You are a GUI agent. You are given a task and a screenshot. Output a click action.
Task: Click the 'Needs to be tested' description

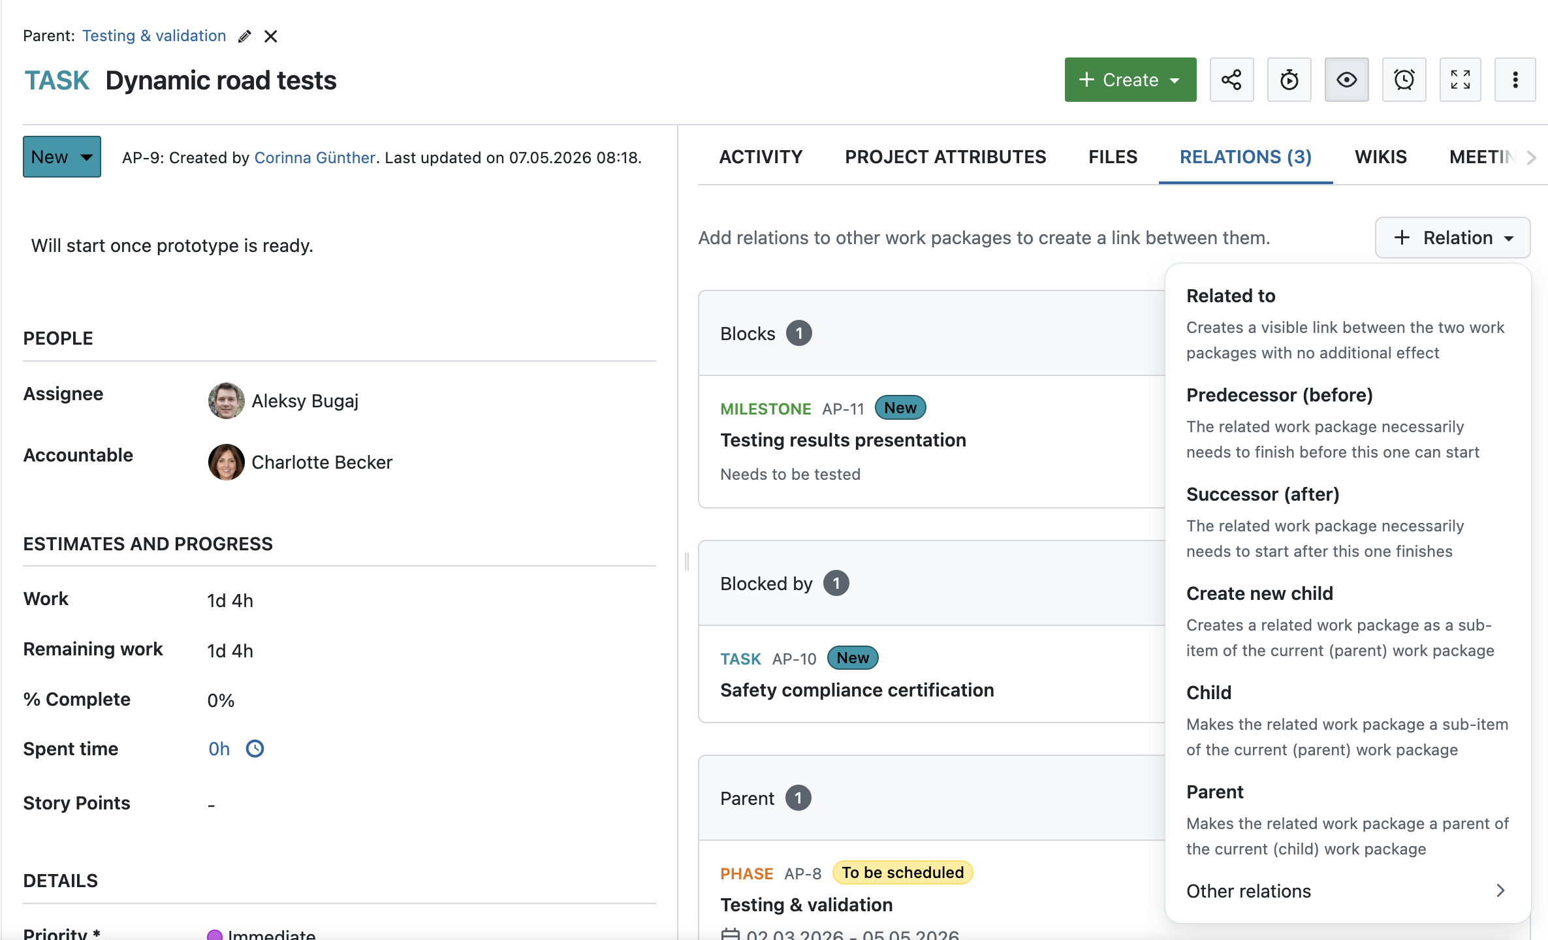(790, 475)
